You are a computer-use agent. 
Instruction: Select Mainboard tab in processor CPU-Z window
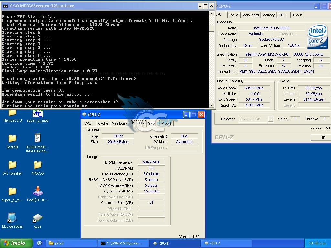251,15
